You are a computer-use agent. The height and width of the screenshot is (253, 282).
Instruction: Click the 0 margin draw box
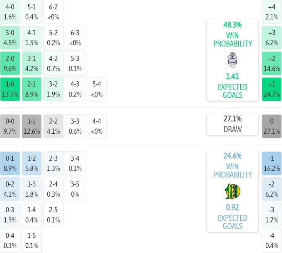272,126
